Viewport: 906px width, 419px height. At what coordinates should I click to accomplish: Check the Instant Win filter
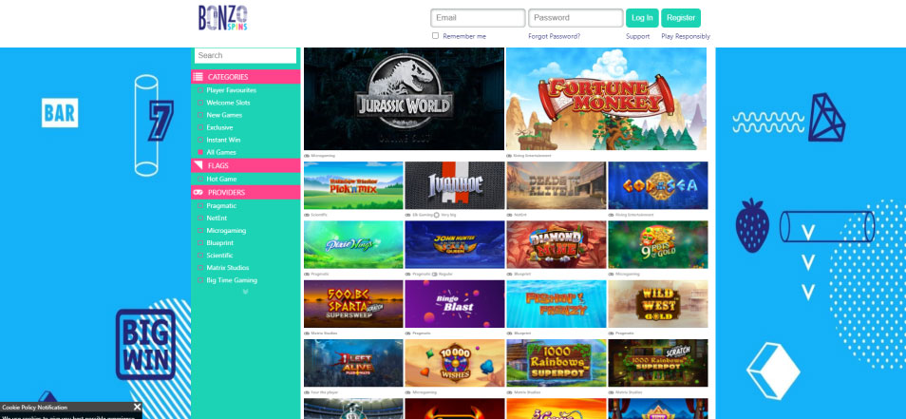pyautogui.click(x=200, y=140)
